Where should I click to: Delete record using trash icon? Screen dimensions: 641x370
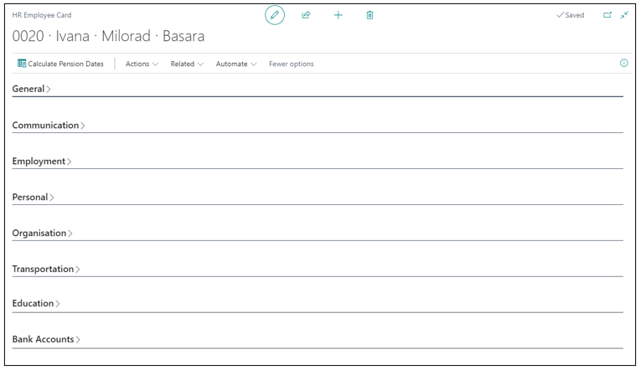pos(370,15)
